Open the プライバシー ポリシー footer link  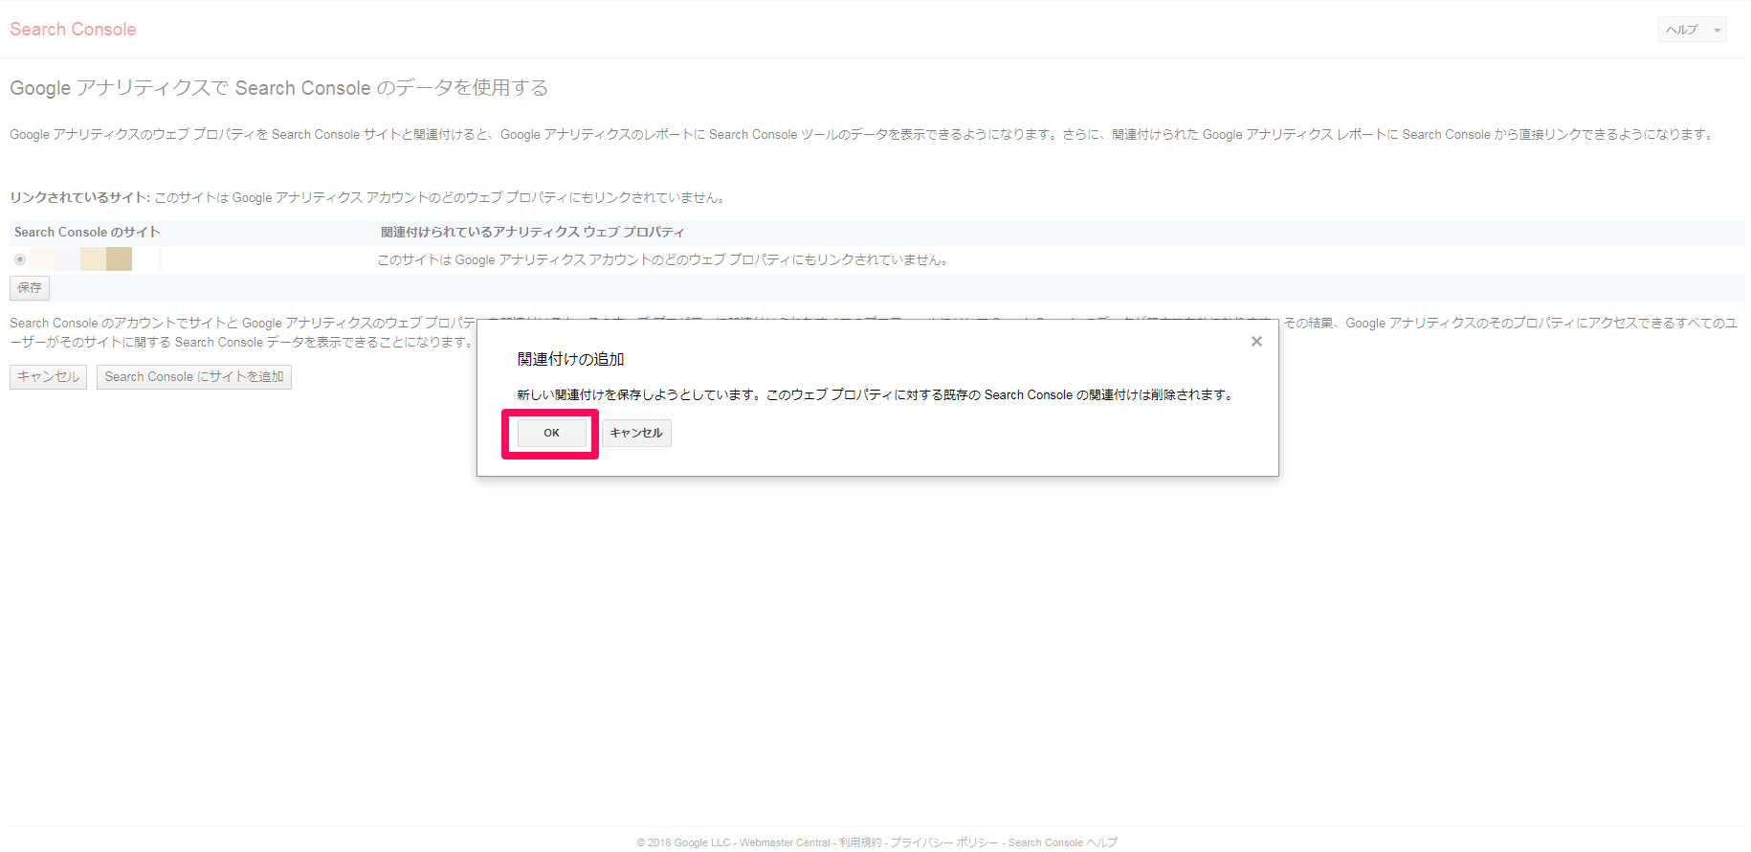pos(944,842)
